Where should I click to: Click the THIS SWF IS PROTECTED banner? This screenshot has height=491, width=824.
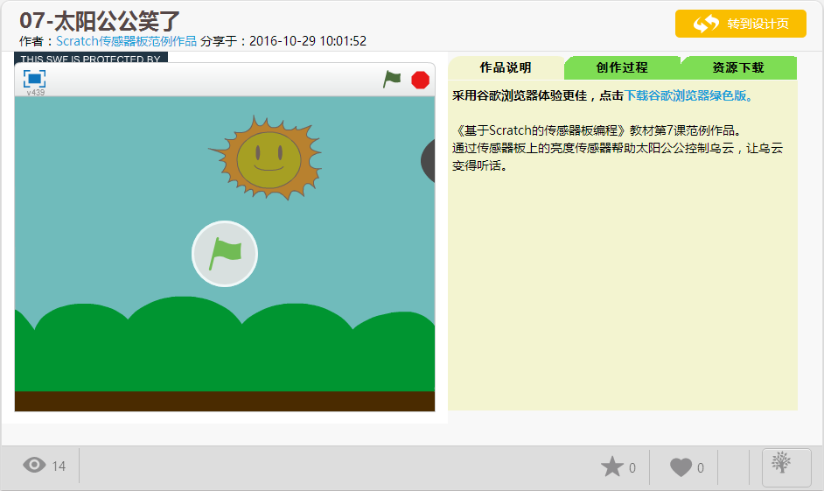coord(90,59)
